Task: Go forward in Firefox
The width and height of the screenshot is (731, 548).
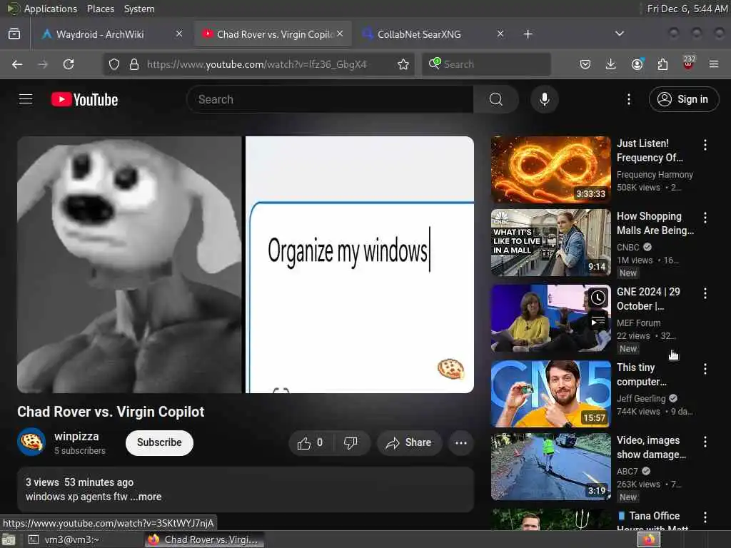Action: click(x=43, y=64)
